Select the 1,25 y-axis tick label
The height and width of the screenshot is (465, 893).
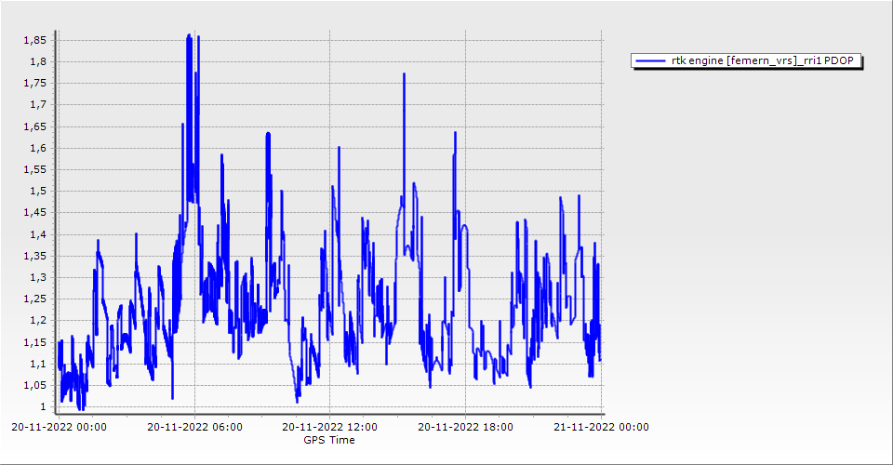35,299
